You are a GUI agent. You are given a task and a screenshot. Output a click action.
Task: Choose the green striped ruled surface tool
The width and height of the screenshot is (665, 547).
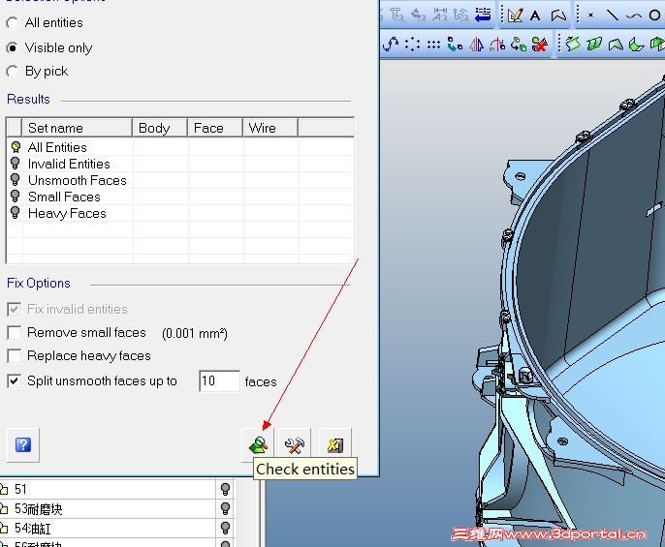(594, 45)
